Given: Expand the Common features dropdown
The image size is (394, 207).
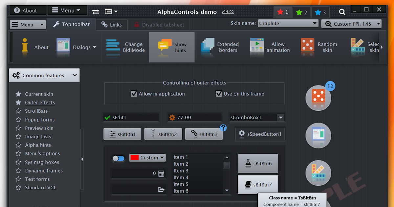Looking at the screenshot, I should pyautogui.click(x=44, y=75).
